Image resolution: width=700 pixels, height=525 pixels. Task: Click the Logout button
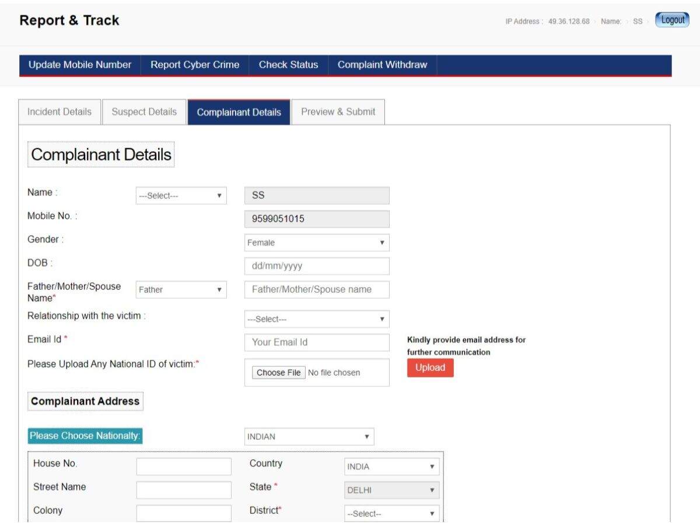[672, 19]
